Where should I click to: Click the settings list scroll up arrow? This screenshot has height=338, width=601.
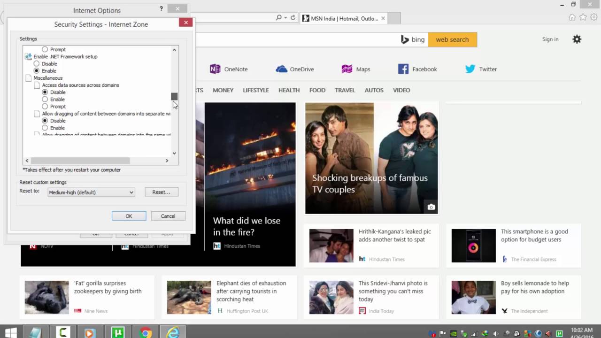tap(174, 50)
